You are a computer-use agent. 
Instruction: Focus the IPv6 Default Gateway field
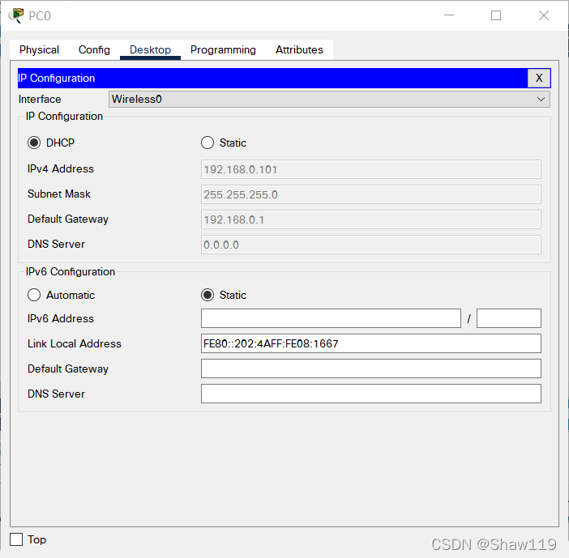point(371,368)
